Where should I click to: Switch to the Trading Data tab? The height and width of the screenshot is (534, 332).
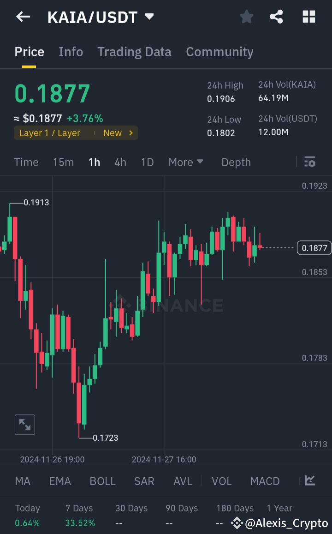pos(134,52)
